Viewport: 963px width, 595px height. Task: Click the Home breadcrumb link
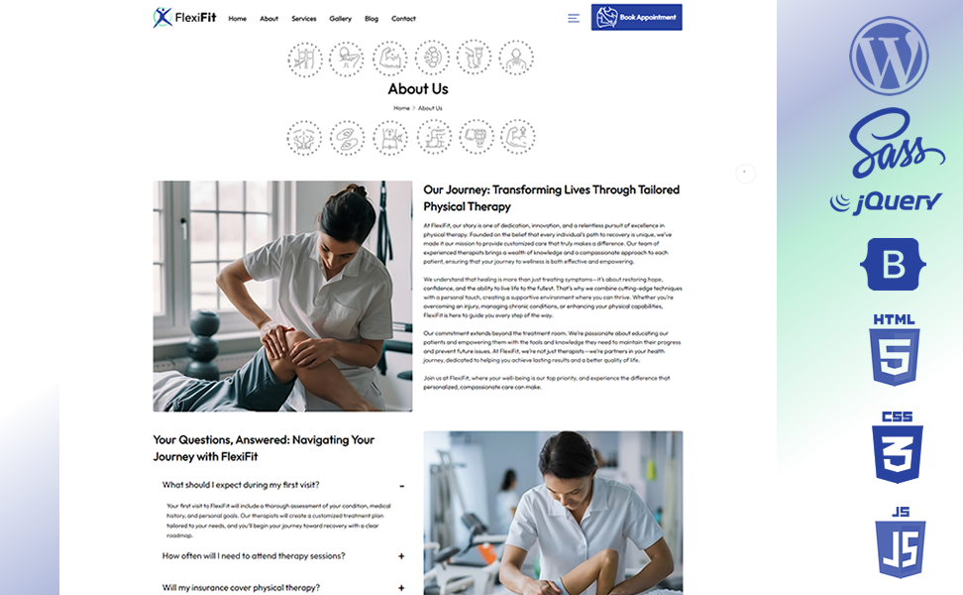[x=401, y=108]
